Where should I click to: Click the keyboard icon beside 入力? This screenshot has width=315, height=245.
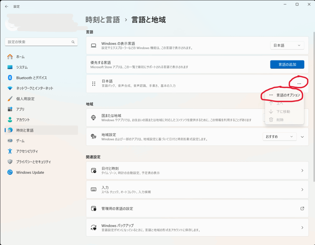click(x=94, y=190)
